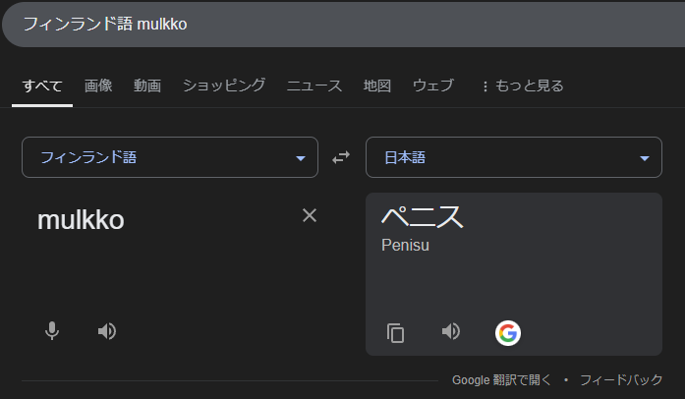The height and width of the screenshot is (399, 685).
Task: Switch to 画像 tab
Action: [98, 85]
